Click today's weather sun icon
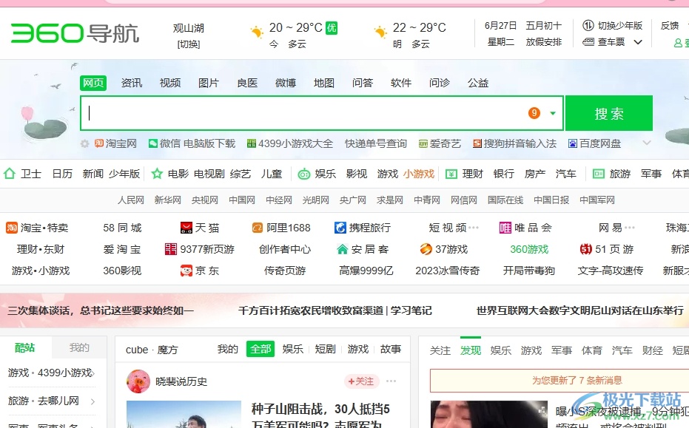The width and height of the screenshot is (689, 428). pos(257,33)
